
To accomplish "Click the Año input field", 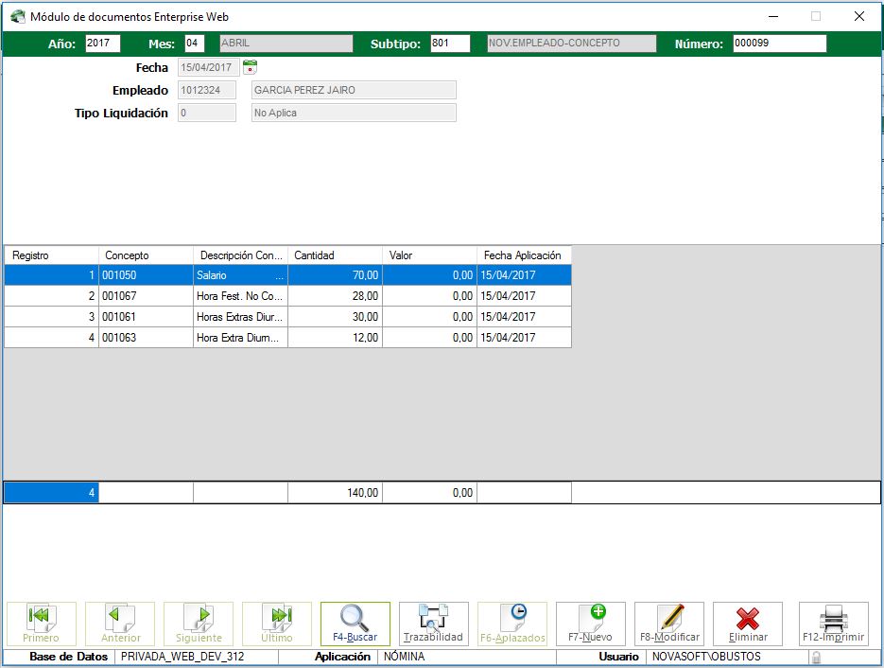I will [x=102, y=44].
